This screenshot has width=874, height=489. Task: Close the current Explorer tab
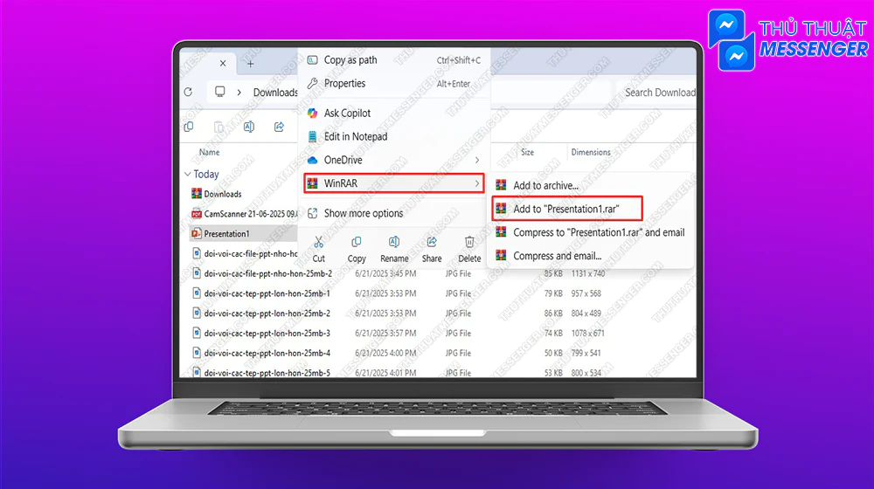[223, 64]
